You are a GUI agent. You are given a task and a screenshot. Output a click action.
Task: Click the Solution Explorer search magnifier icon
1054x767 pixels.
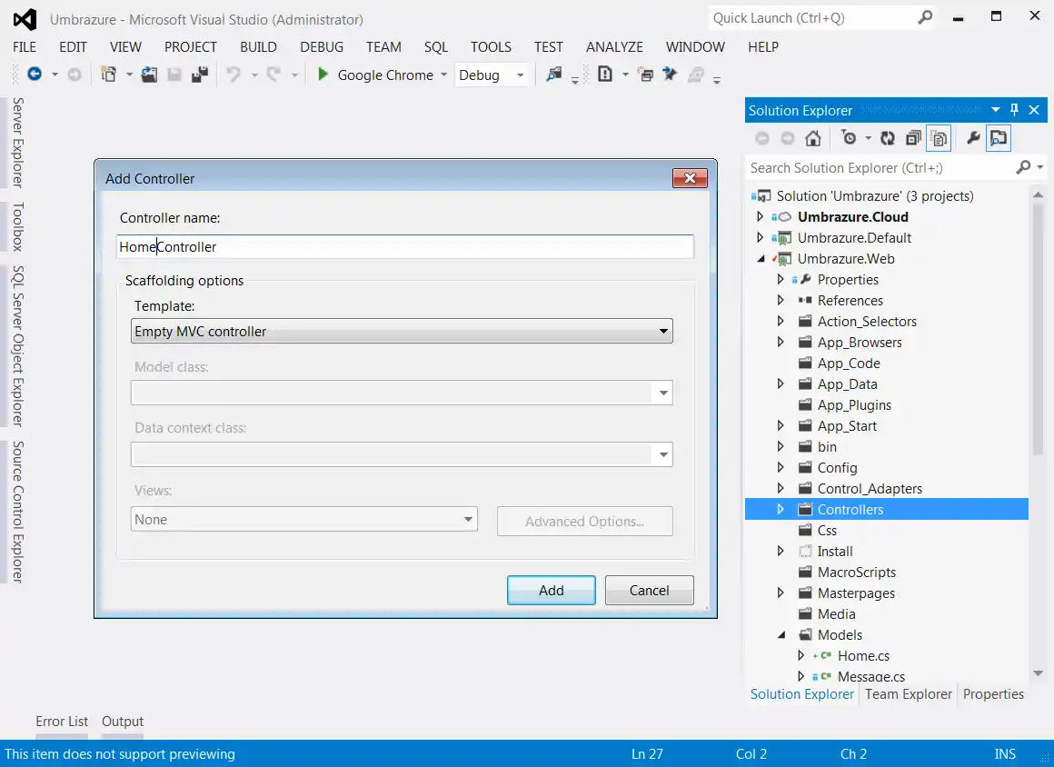(1023, 167)
